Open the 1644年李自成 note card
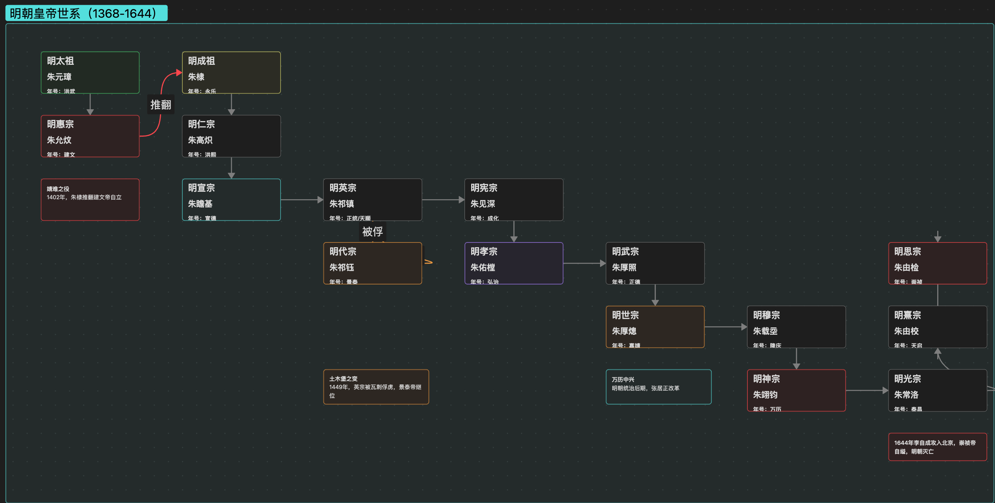This screenshot has width=995, height=503. (937, 447)
